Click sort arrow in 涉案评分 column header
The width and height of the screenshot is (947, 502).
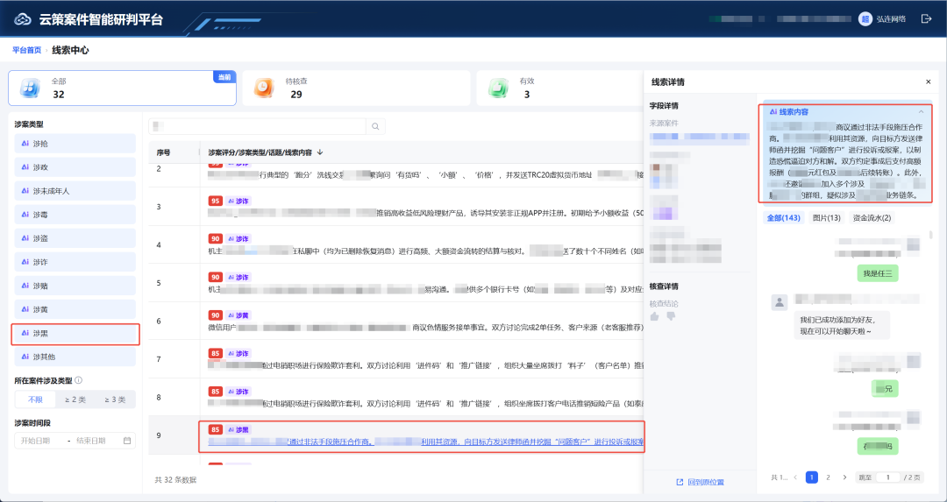pyautogui.click(x=320, y=152)
